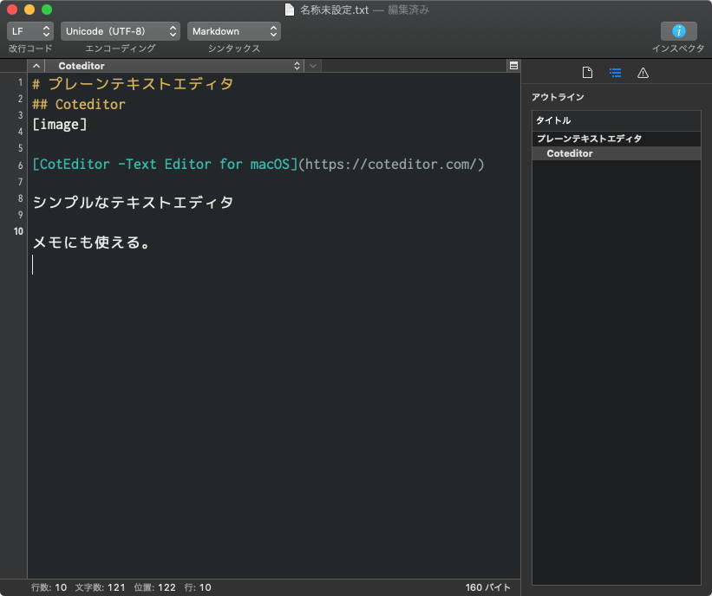Click the text シンプルなテキストエディタ
Screen dimensions: 712x596
[x=133, y=203]
